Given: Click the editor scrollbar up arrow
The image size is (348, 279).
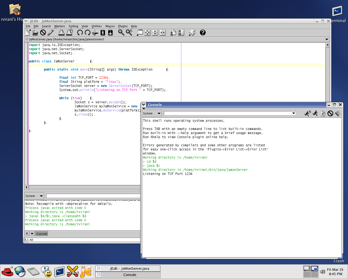Looking at the screenshot, I should click(328, 45).
